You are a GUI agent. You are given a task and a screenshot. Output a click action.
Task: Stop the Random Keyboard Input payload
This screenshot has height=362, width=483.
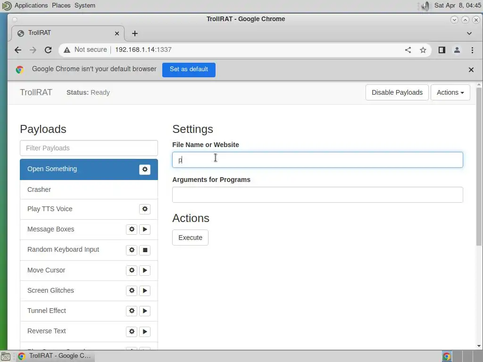point(145,250)
